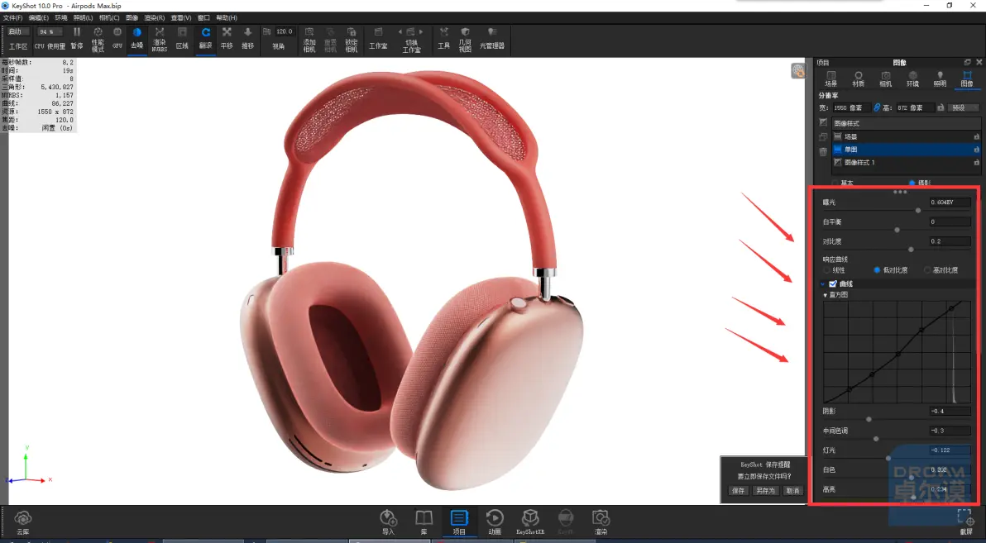Select Photographic (摄影) image style radio

pyautogui.click(x=912, y=183)
